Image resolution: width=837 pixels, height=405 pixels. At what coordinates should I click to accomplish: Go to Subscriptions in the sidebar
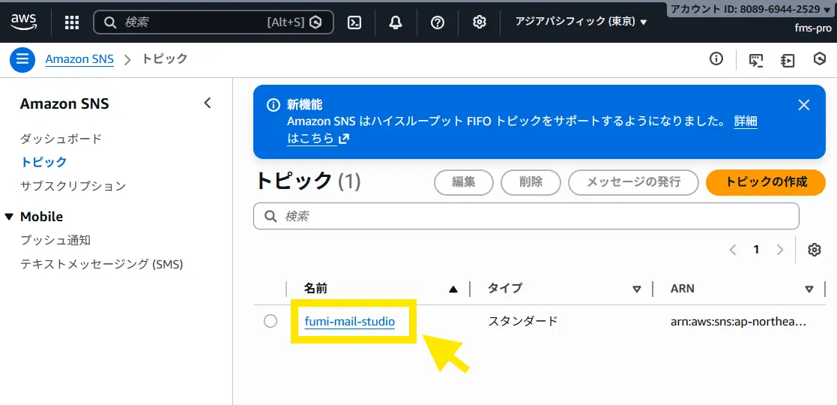(x=73, y=185)
